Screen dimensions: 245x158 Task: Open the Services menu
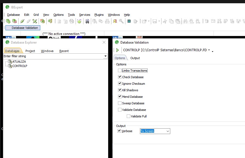tap(85, 15)
